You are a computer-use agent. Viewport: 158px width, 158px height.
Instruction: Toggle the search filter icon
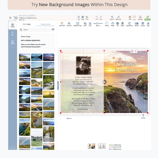pos(53,30)
